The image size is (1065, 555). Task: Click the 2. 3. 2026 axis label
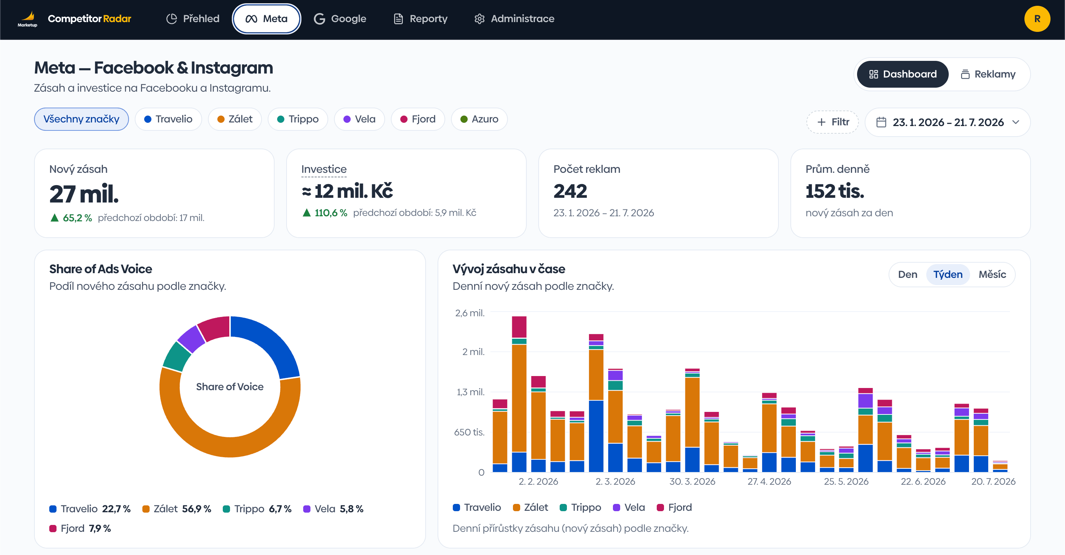(615, 481)
